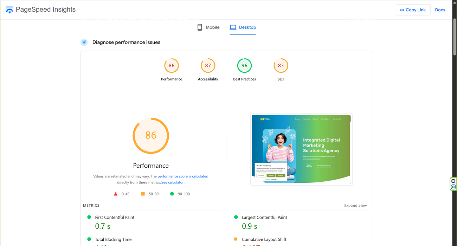Open the performance score is calculated link
Screen dimensions: 457x246
click(x=183, y=176)
